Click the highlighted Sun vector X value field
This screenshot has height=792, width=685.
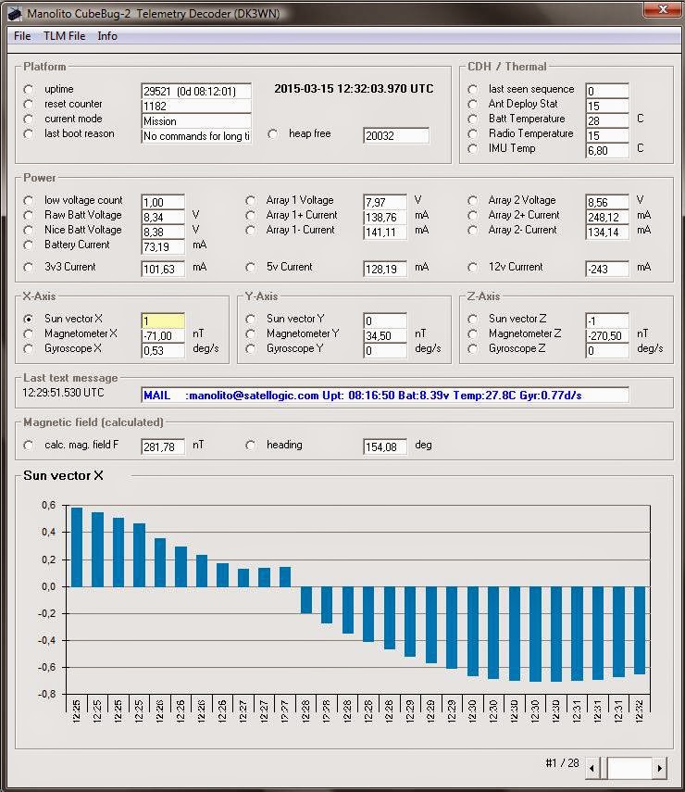[163, 321]
